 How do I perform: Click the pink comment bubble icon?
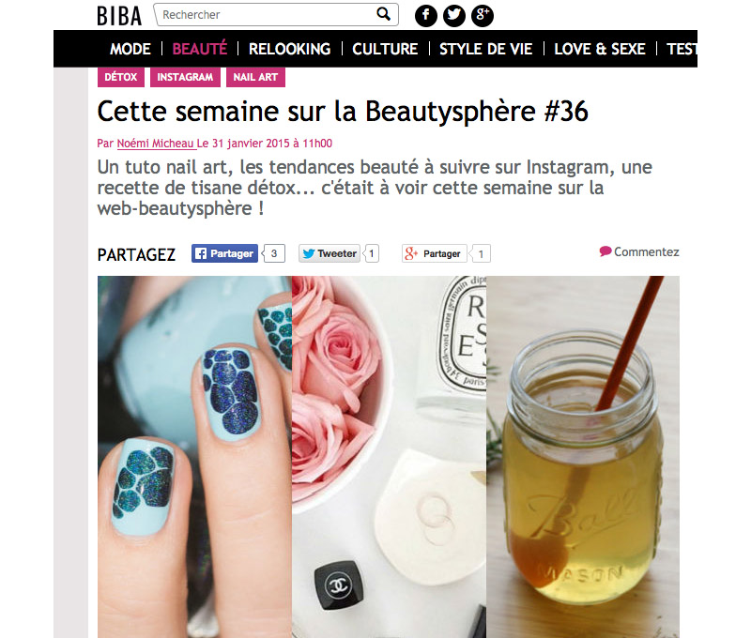(605, 251)
